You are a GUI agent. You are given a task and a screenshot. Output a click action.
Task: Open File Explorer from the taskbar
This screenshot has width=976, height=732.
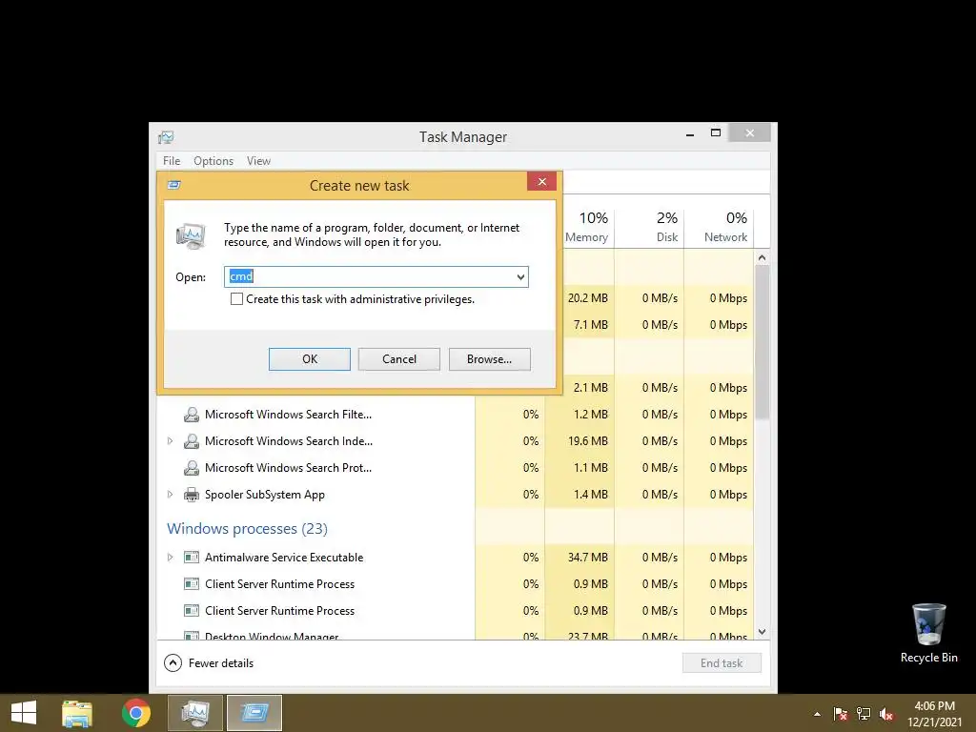point(77,713)
